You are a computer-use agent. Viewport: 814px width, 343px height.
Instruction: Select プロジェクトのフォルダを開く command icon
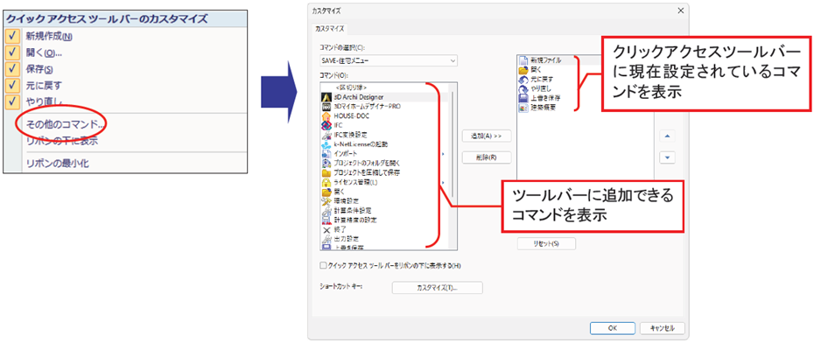(x=326, y=163)
